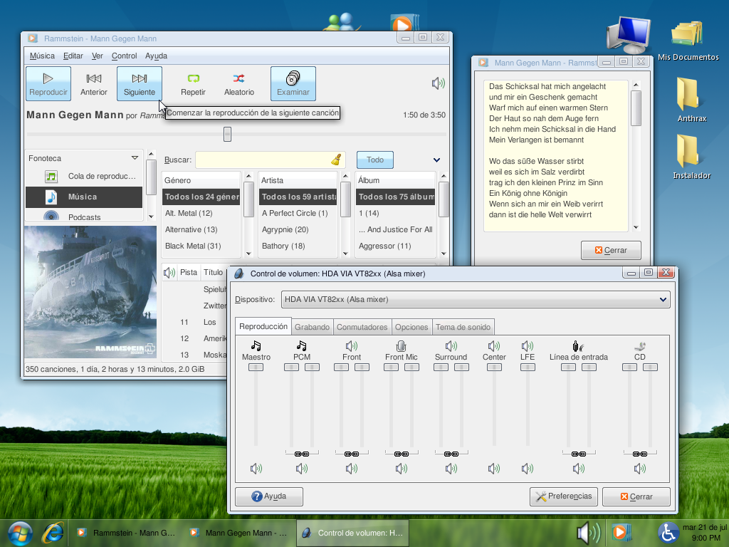Viewport: 729px width, 547px height.
Task: Open Ayuda in volume control window
Action: 269,496
